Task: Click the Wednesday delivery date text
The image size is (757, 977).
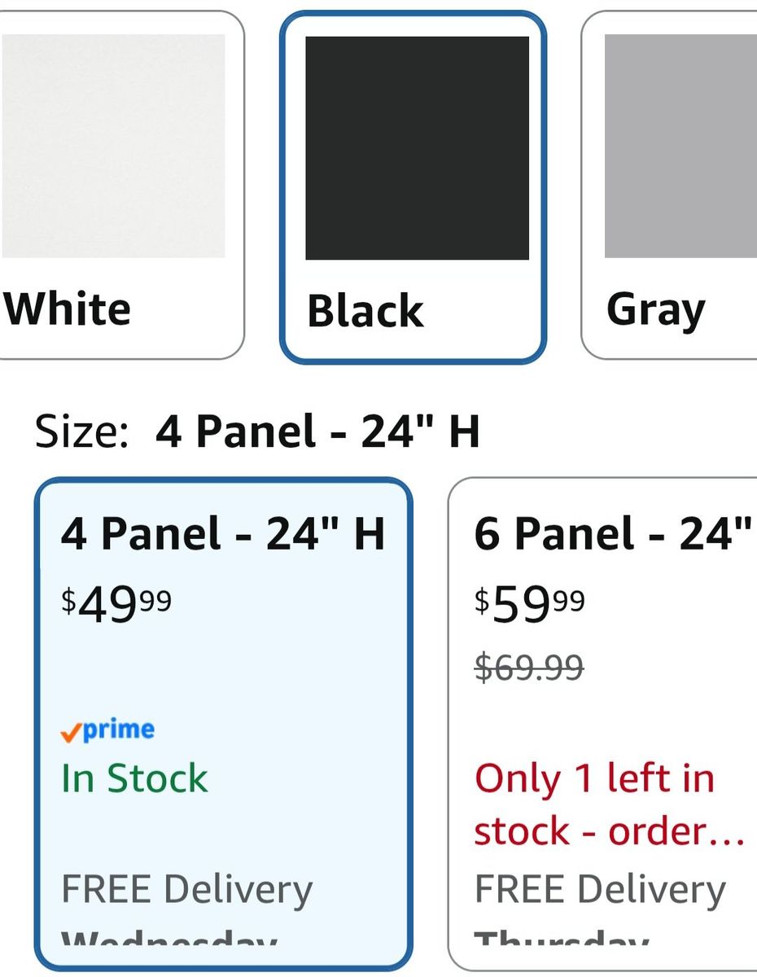Action: click(169, 938)
